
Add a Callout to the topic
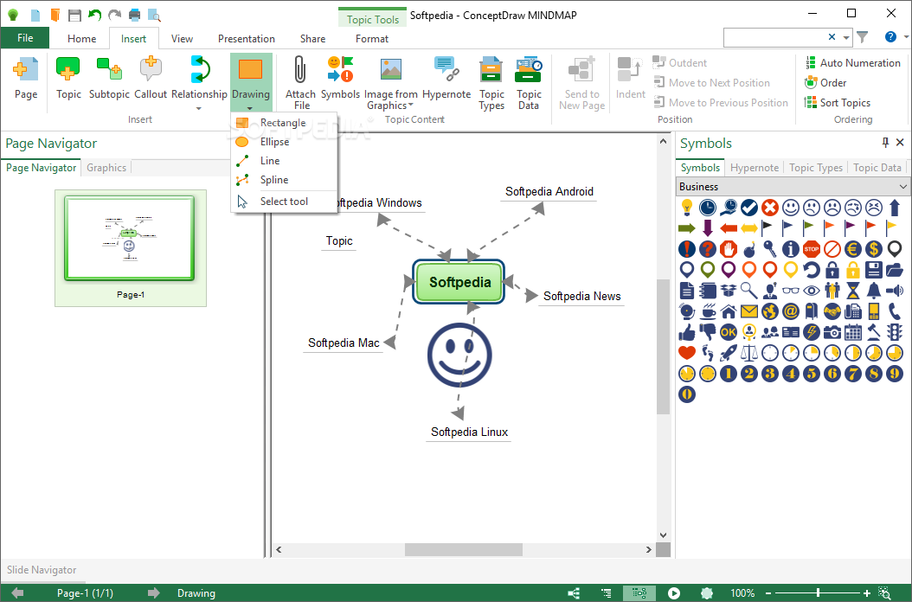coord(151,79)
